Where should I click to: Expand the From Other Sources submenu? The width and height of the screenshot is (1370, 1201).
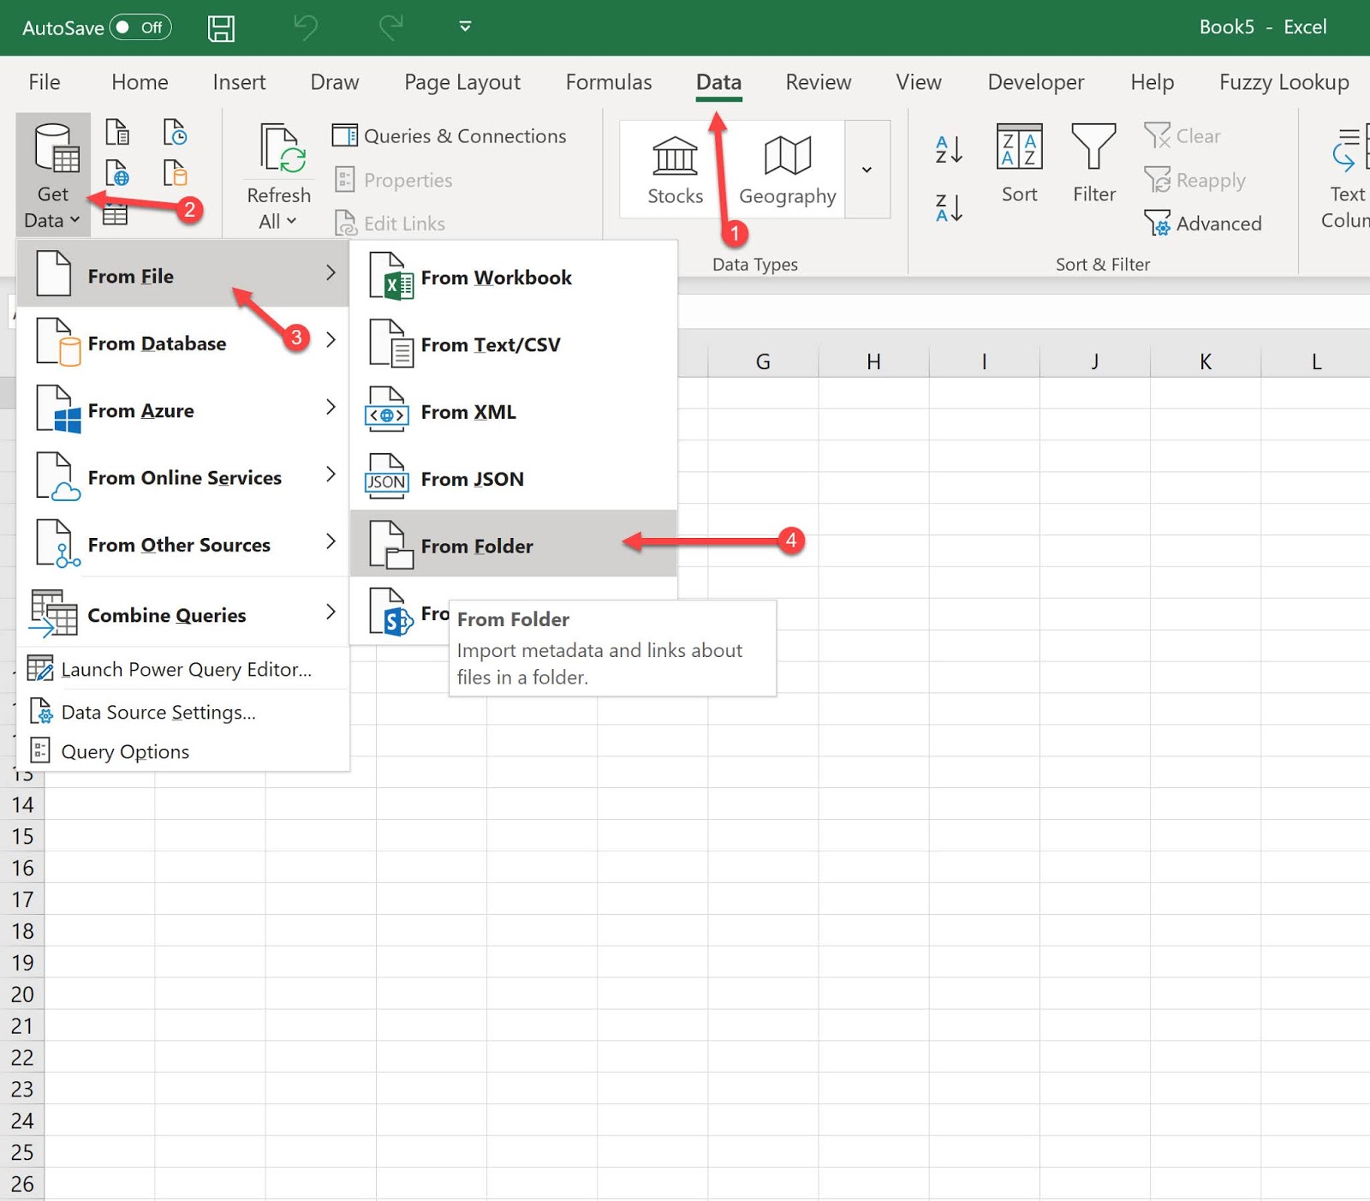pyautogui.click(x=180, y=543)
